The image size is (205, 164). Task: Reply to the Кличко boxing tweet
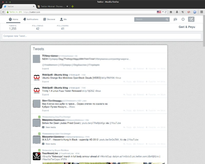coord(127,110)
